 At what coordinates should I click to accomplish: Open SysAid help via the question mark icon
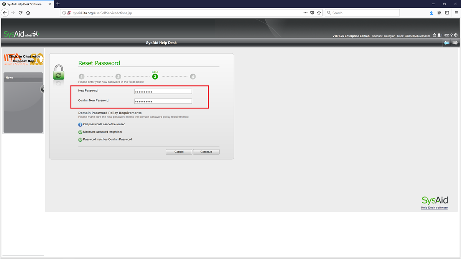click(x=451, y=35)
